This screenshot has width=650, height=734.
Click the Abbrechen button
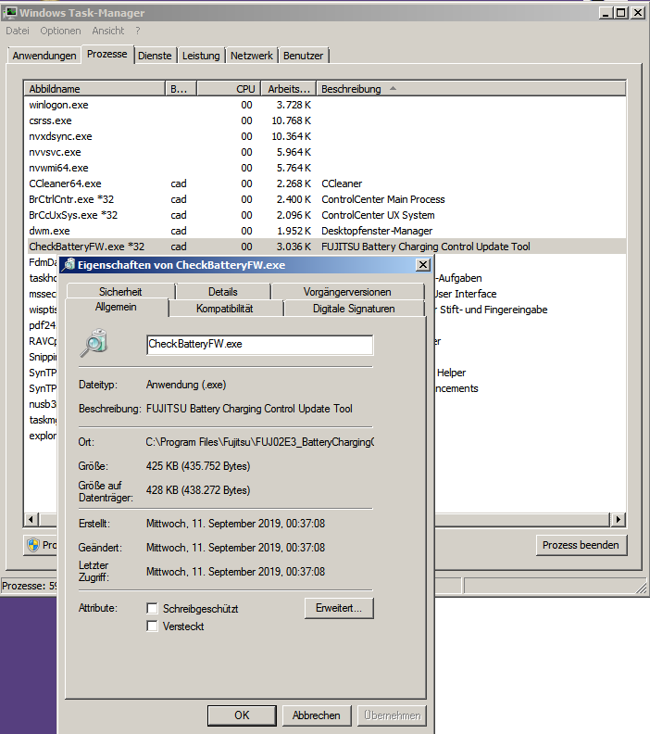(317, 715)
